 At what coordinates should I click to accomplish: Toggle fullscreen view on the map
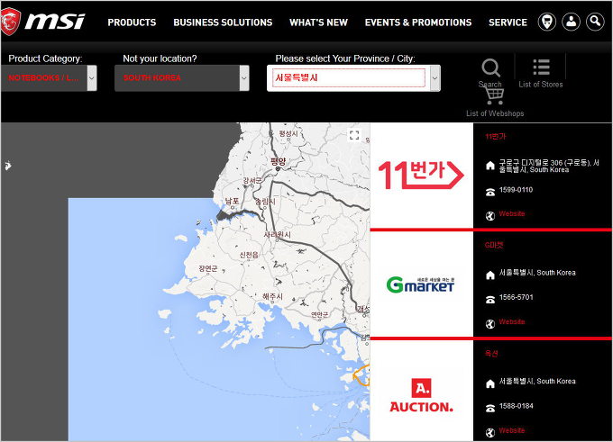(x=354, y=135)
